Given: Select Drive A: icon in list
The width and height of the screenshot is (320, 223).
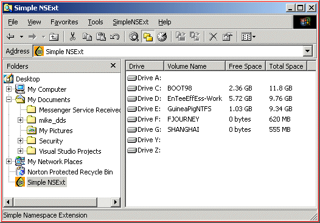Looking at the screenshot, I should click(x=132, y=78).
